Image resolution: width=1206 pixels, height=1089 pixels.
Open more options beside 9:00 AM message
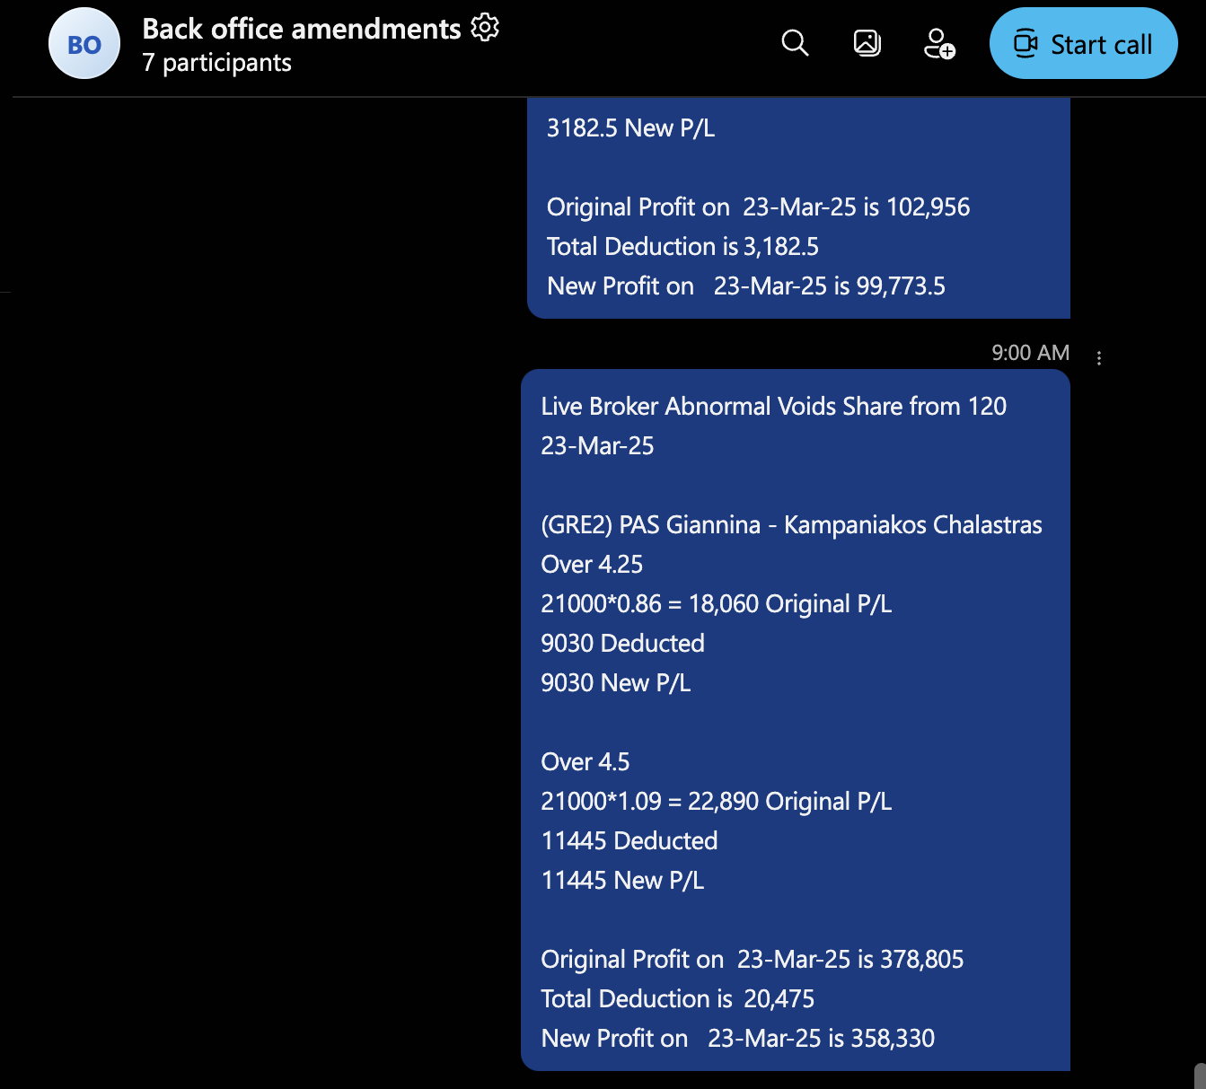[1099, 357]
